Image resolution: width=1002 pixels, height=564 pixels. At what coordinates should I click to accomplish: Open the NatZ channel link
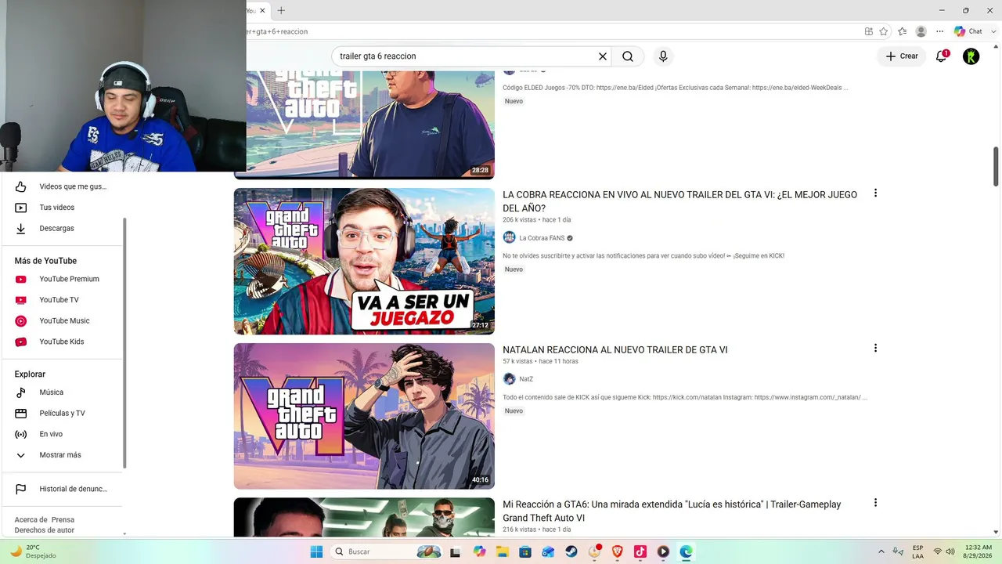tap(526, 379)
